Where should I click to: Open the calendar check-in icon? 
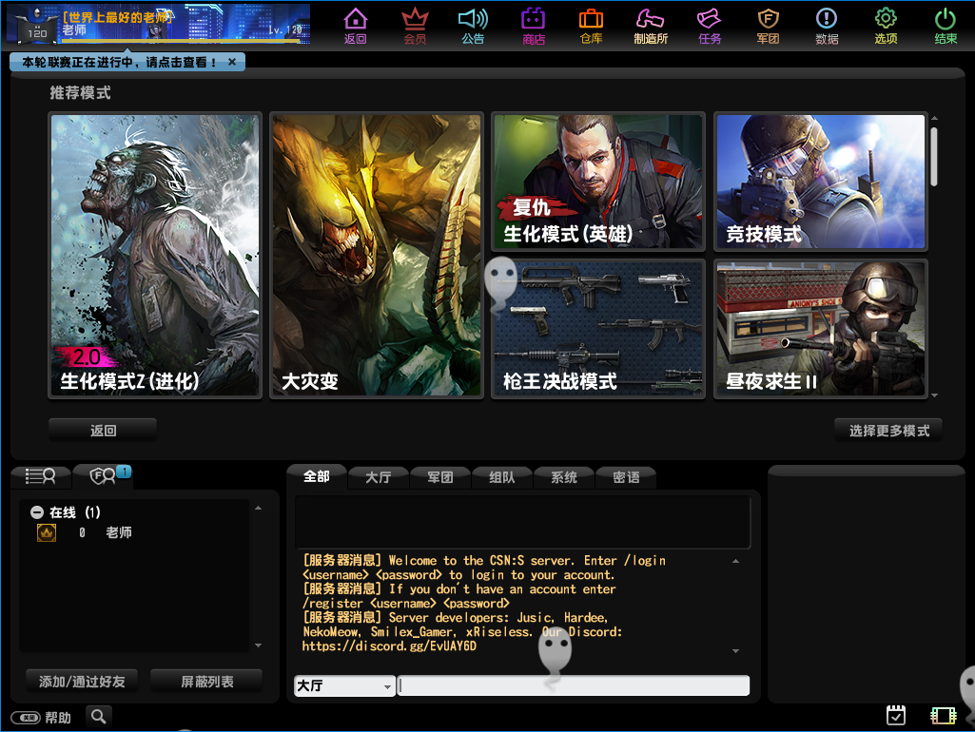pos(895,715)
